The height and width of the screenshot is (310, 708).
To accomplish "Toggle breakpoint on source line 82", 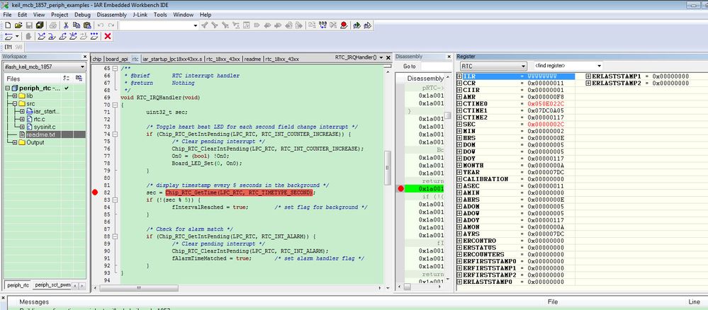I will [x=95, y=193].
